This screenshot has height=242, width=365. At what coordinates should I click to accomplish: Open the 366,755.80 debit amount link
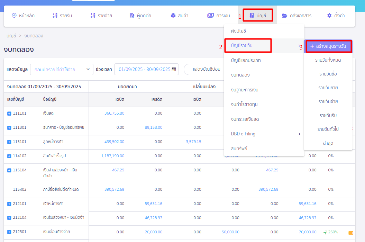click(x=114, y=113)
